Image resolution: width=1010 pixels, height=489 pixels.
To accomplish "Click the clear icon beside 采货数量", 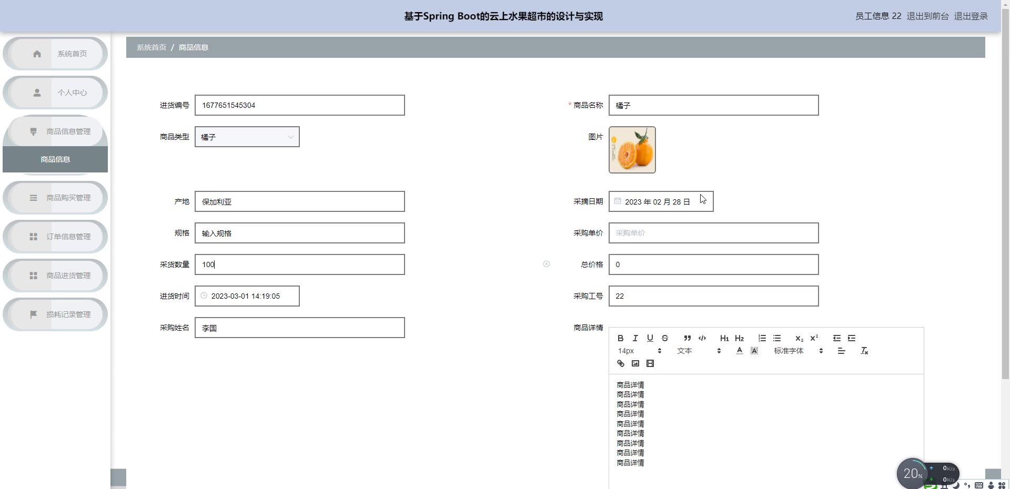I will click(547, 264).
